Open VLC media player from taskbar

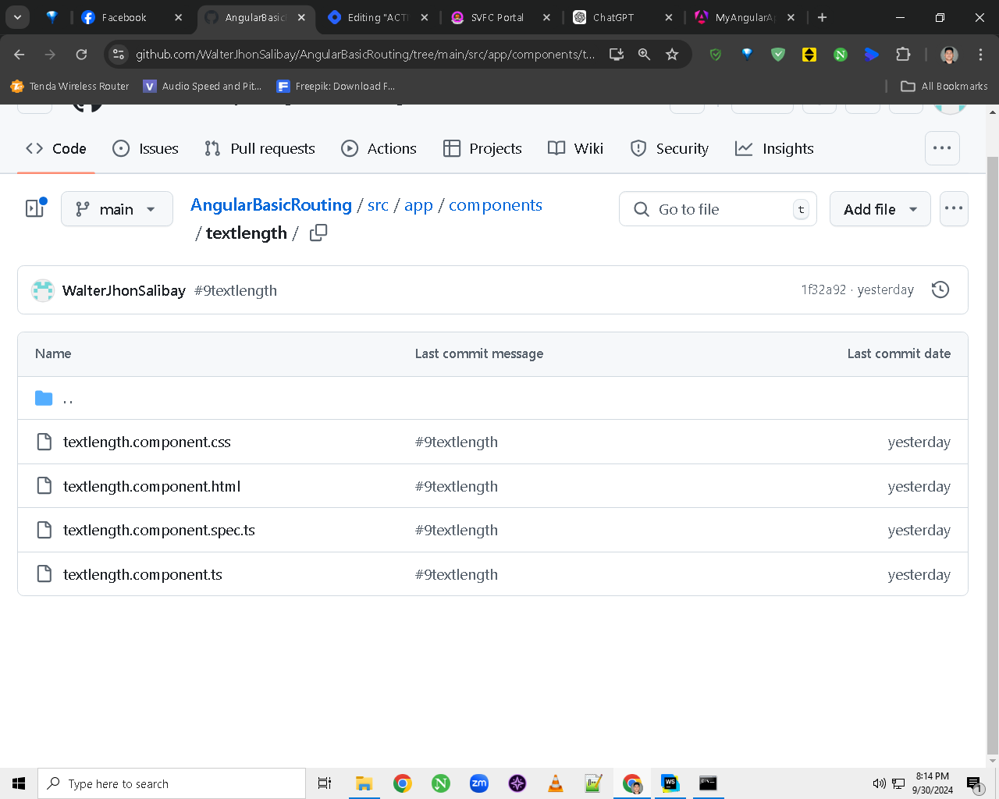(x=556, y=783)
